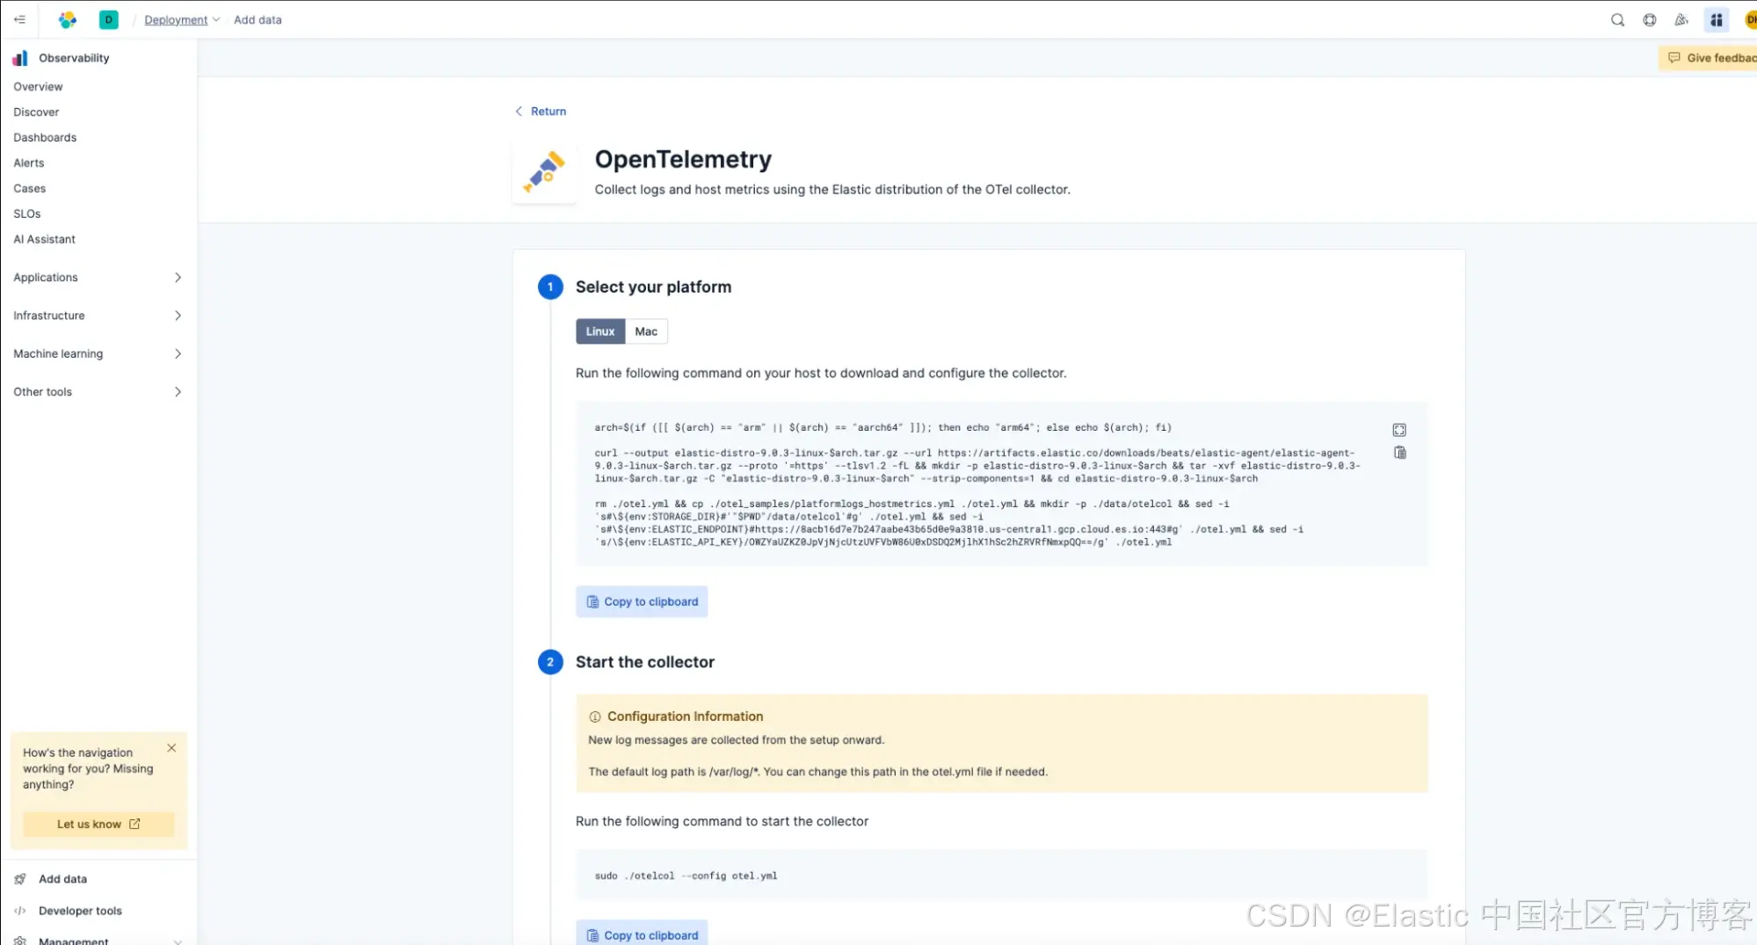
Task: Open the newsfeed icon in header
Action: coord(1681,19)
